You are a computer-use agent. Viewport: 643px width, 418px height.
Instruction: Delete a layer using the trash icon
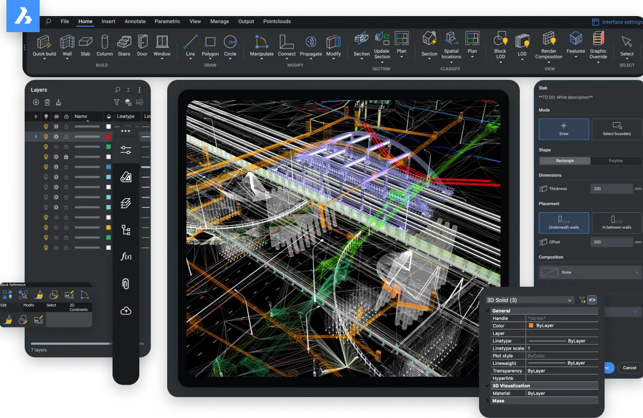point(48,102)
